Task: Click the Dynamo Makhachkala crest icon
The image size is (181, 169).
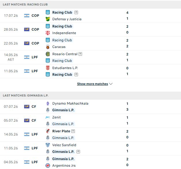Action: [x=48, y=103]
